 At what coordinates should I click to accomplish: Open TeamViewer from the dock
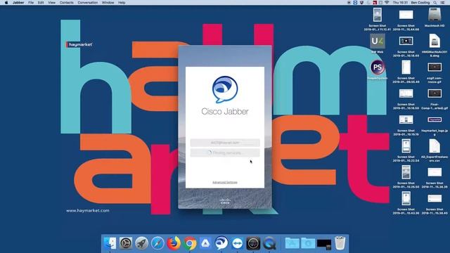238,243
